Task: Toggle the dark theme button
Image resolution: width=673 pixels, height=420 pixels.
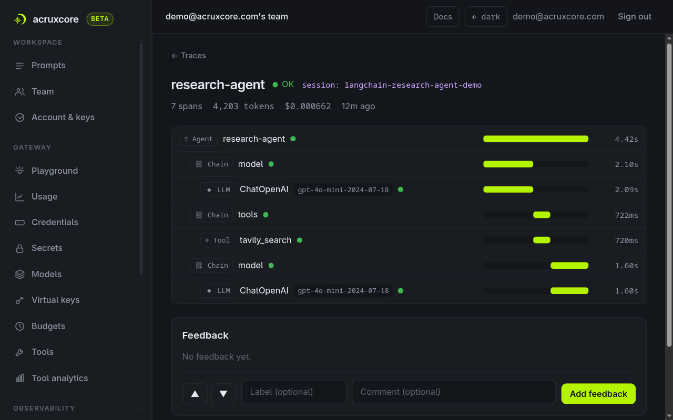Action: click(x=486, y=17)
